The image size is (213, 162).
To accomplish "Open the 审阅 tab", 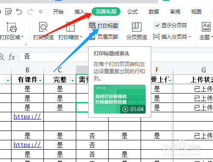I will point(175,11).
